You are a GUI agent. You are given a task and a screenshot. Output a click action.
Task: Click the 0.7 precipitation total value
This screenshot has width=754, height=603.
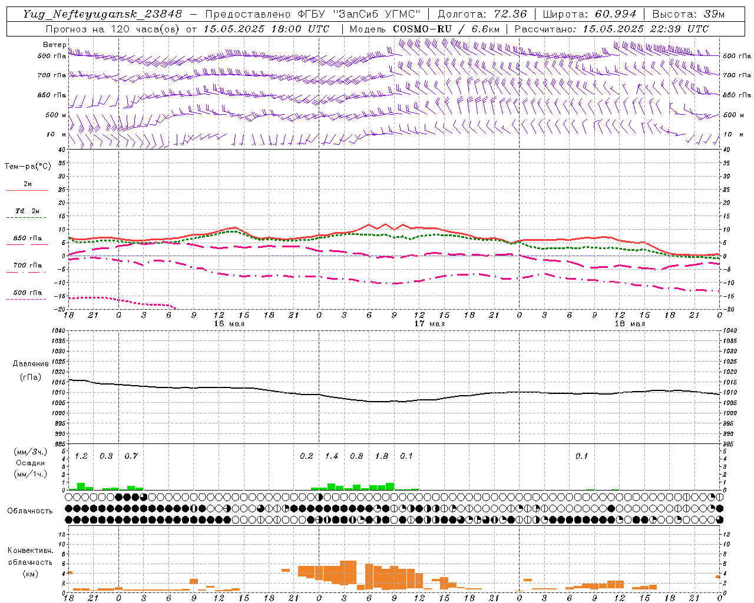[x=131, y=456]
